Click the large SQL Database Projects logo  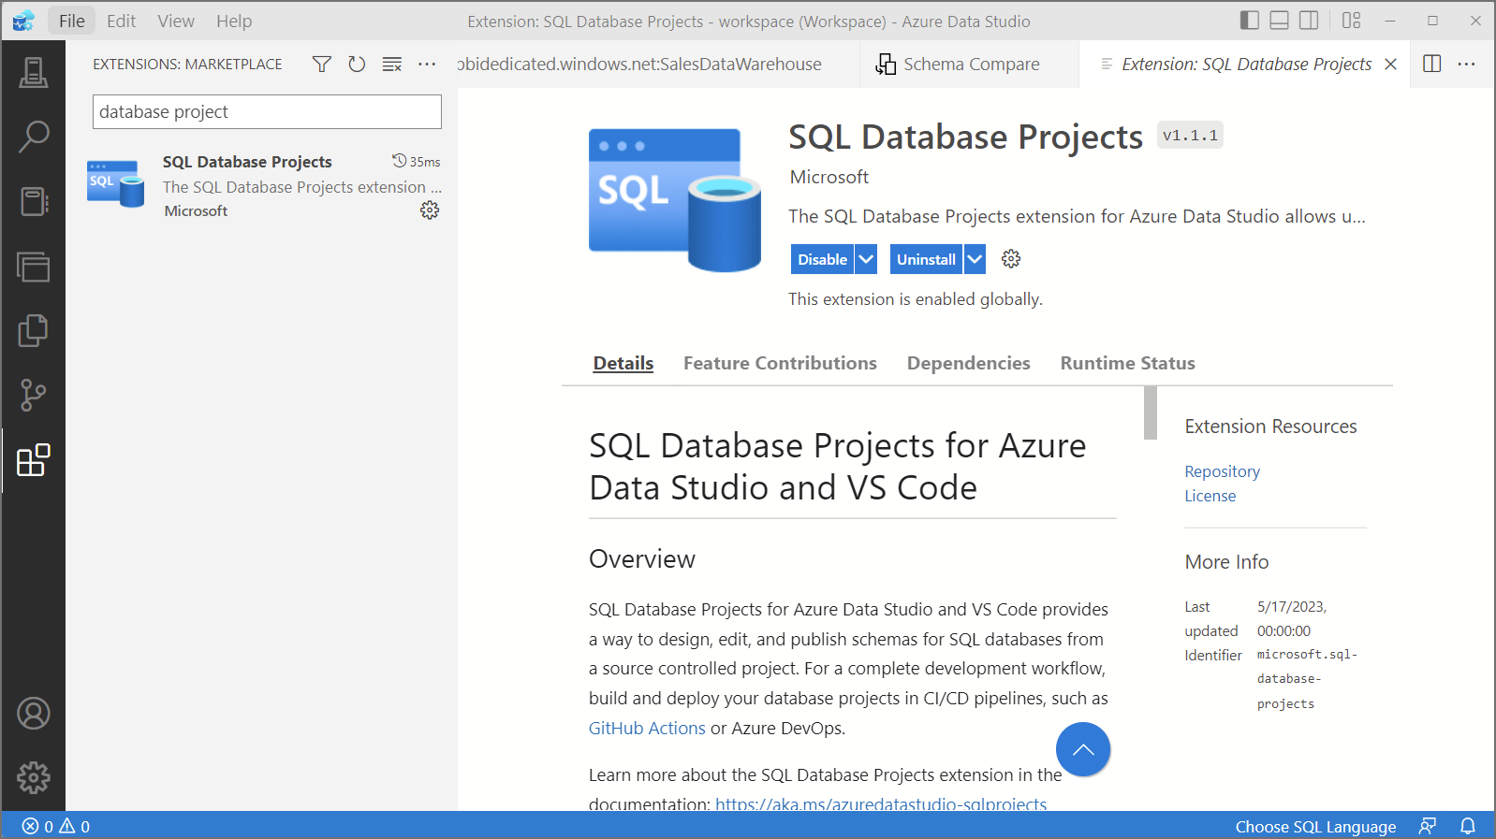click(x=674, y=200)
